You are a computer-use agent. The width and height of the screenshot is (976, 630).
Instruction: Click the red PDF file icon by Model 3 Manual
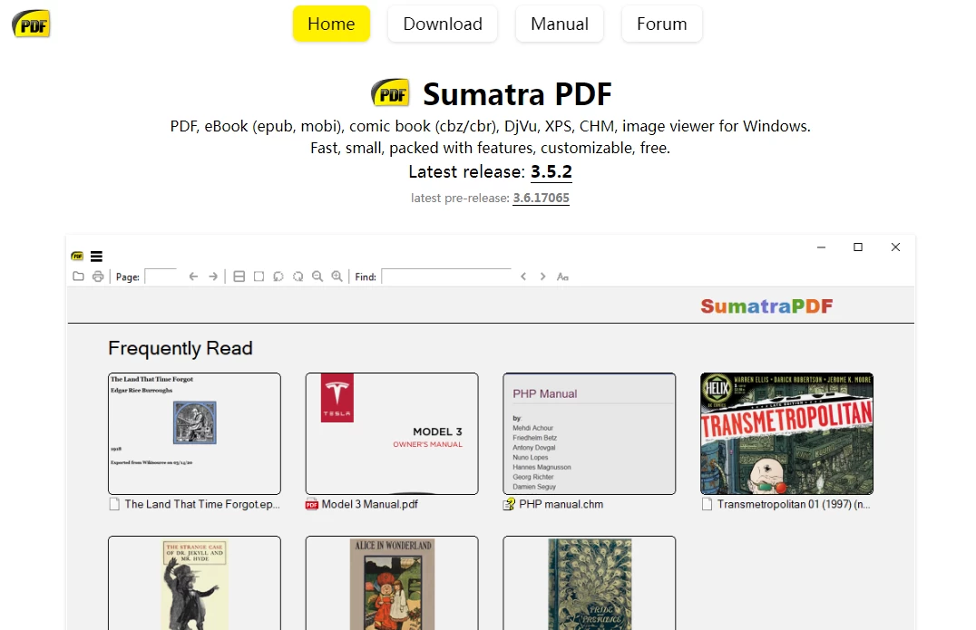pos(312,504)
